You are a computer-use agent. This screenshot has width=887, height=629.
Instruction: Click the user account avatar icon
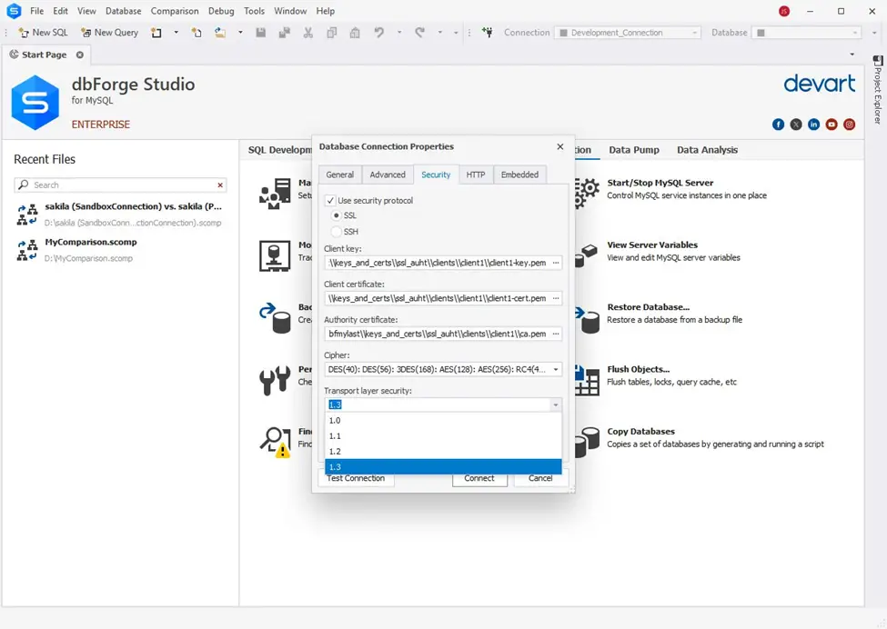point(784,11)
